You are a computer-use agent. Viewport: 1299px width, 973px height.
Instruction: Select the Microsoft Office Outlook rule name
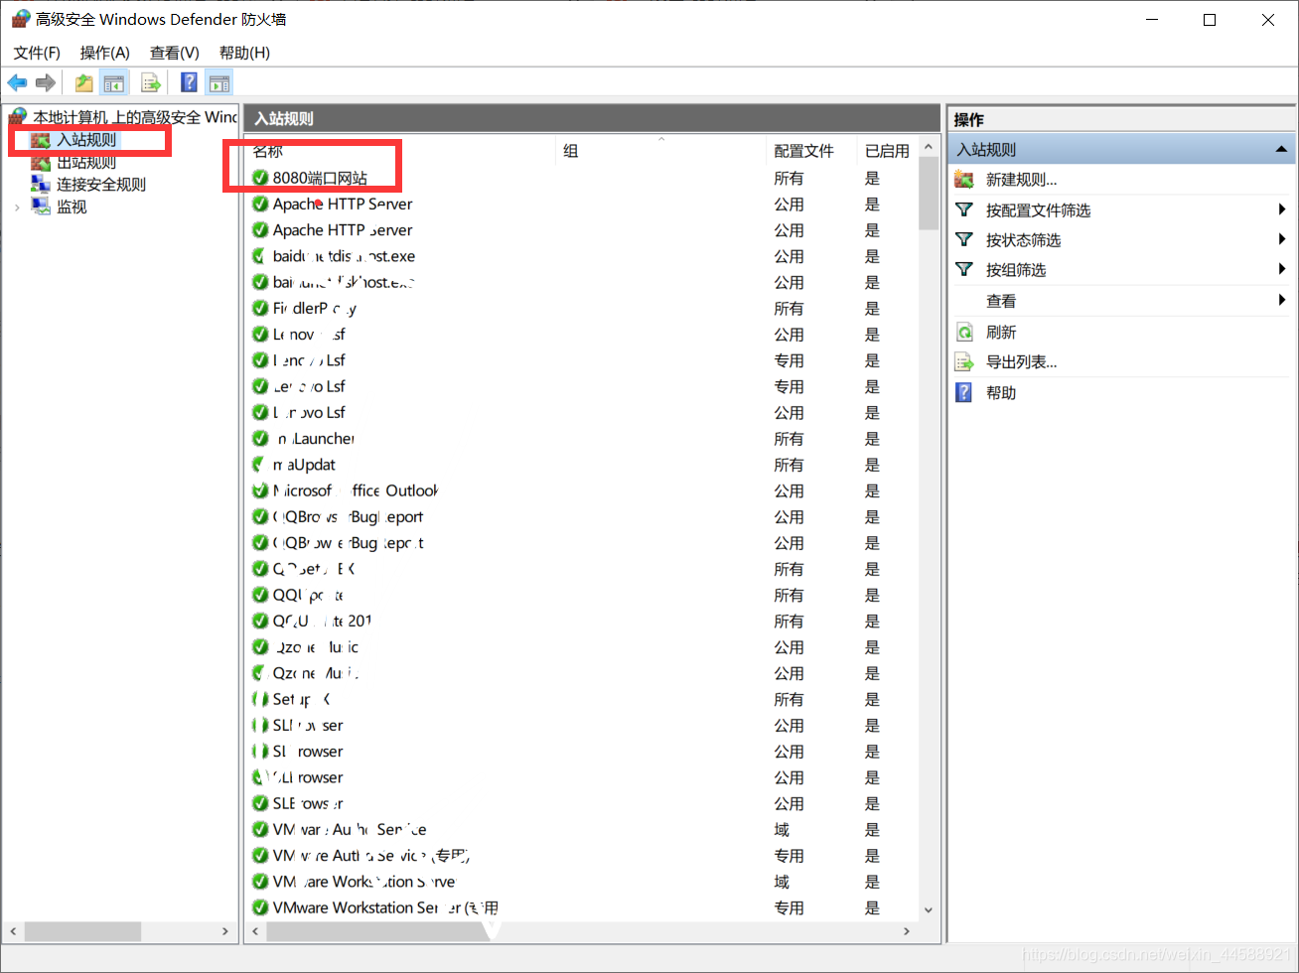356,490
